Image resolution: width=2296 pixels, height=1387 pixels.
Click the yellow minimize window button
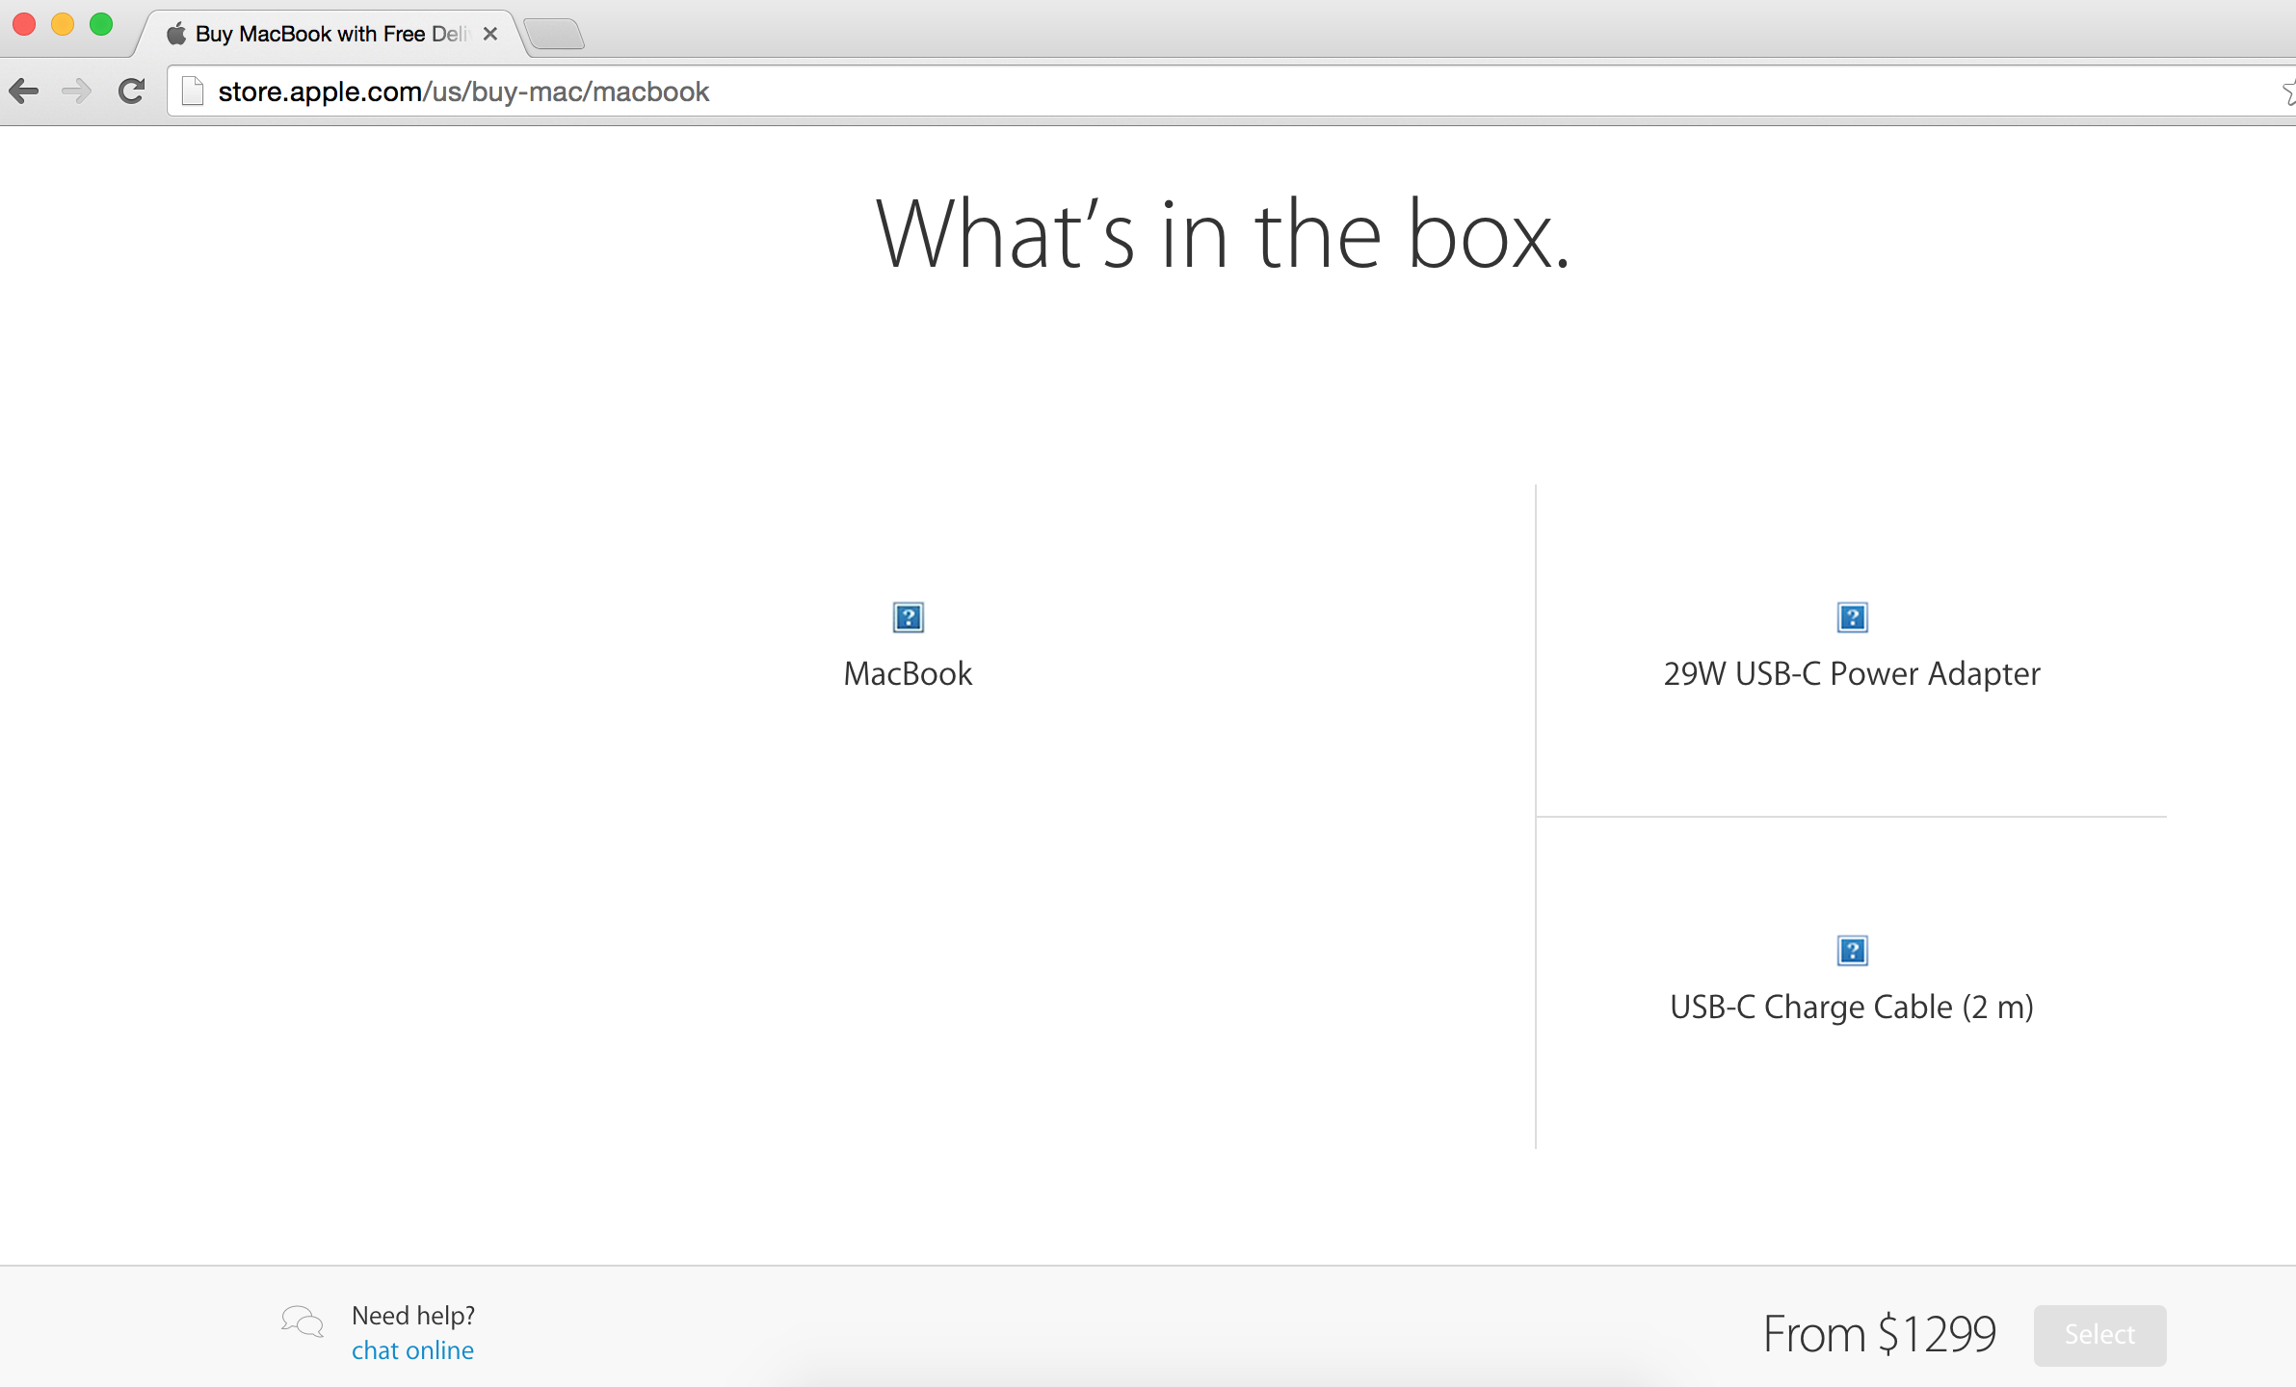pyautogui.click(x=63, y=25)
